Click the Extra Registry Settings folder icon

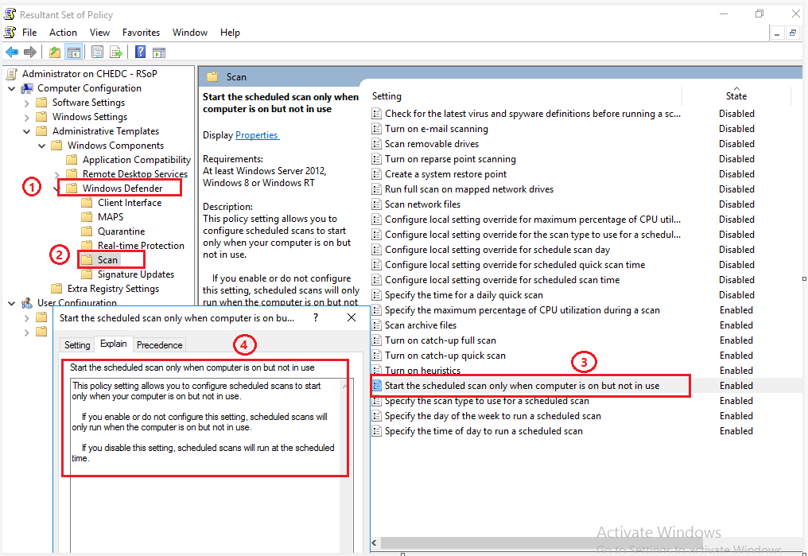56,288
